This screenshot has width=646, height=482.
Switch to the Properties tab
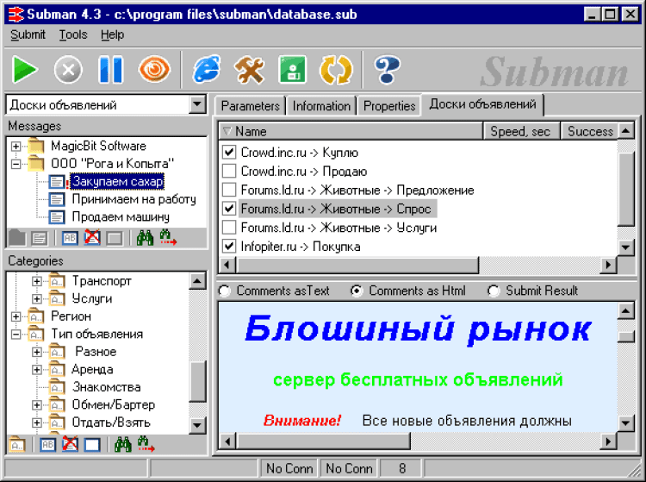(x=389, y=106)
